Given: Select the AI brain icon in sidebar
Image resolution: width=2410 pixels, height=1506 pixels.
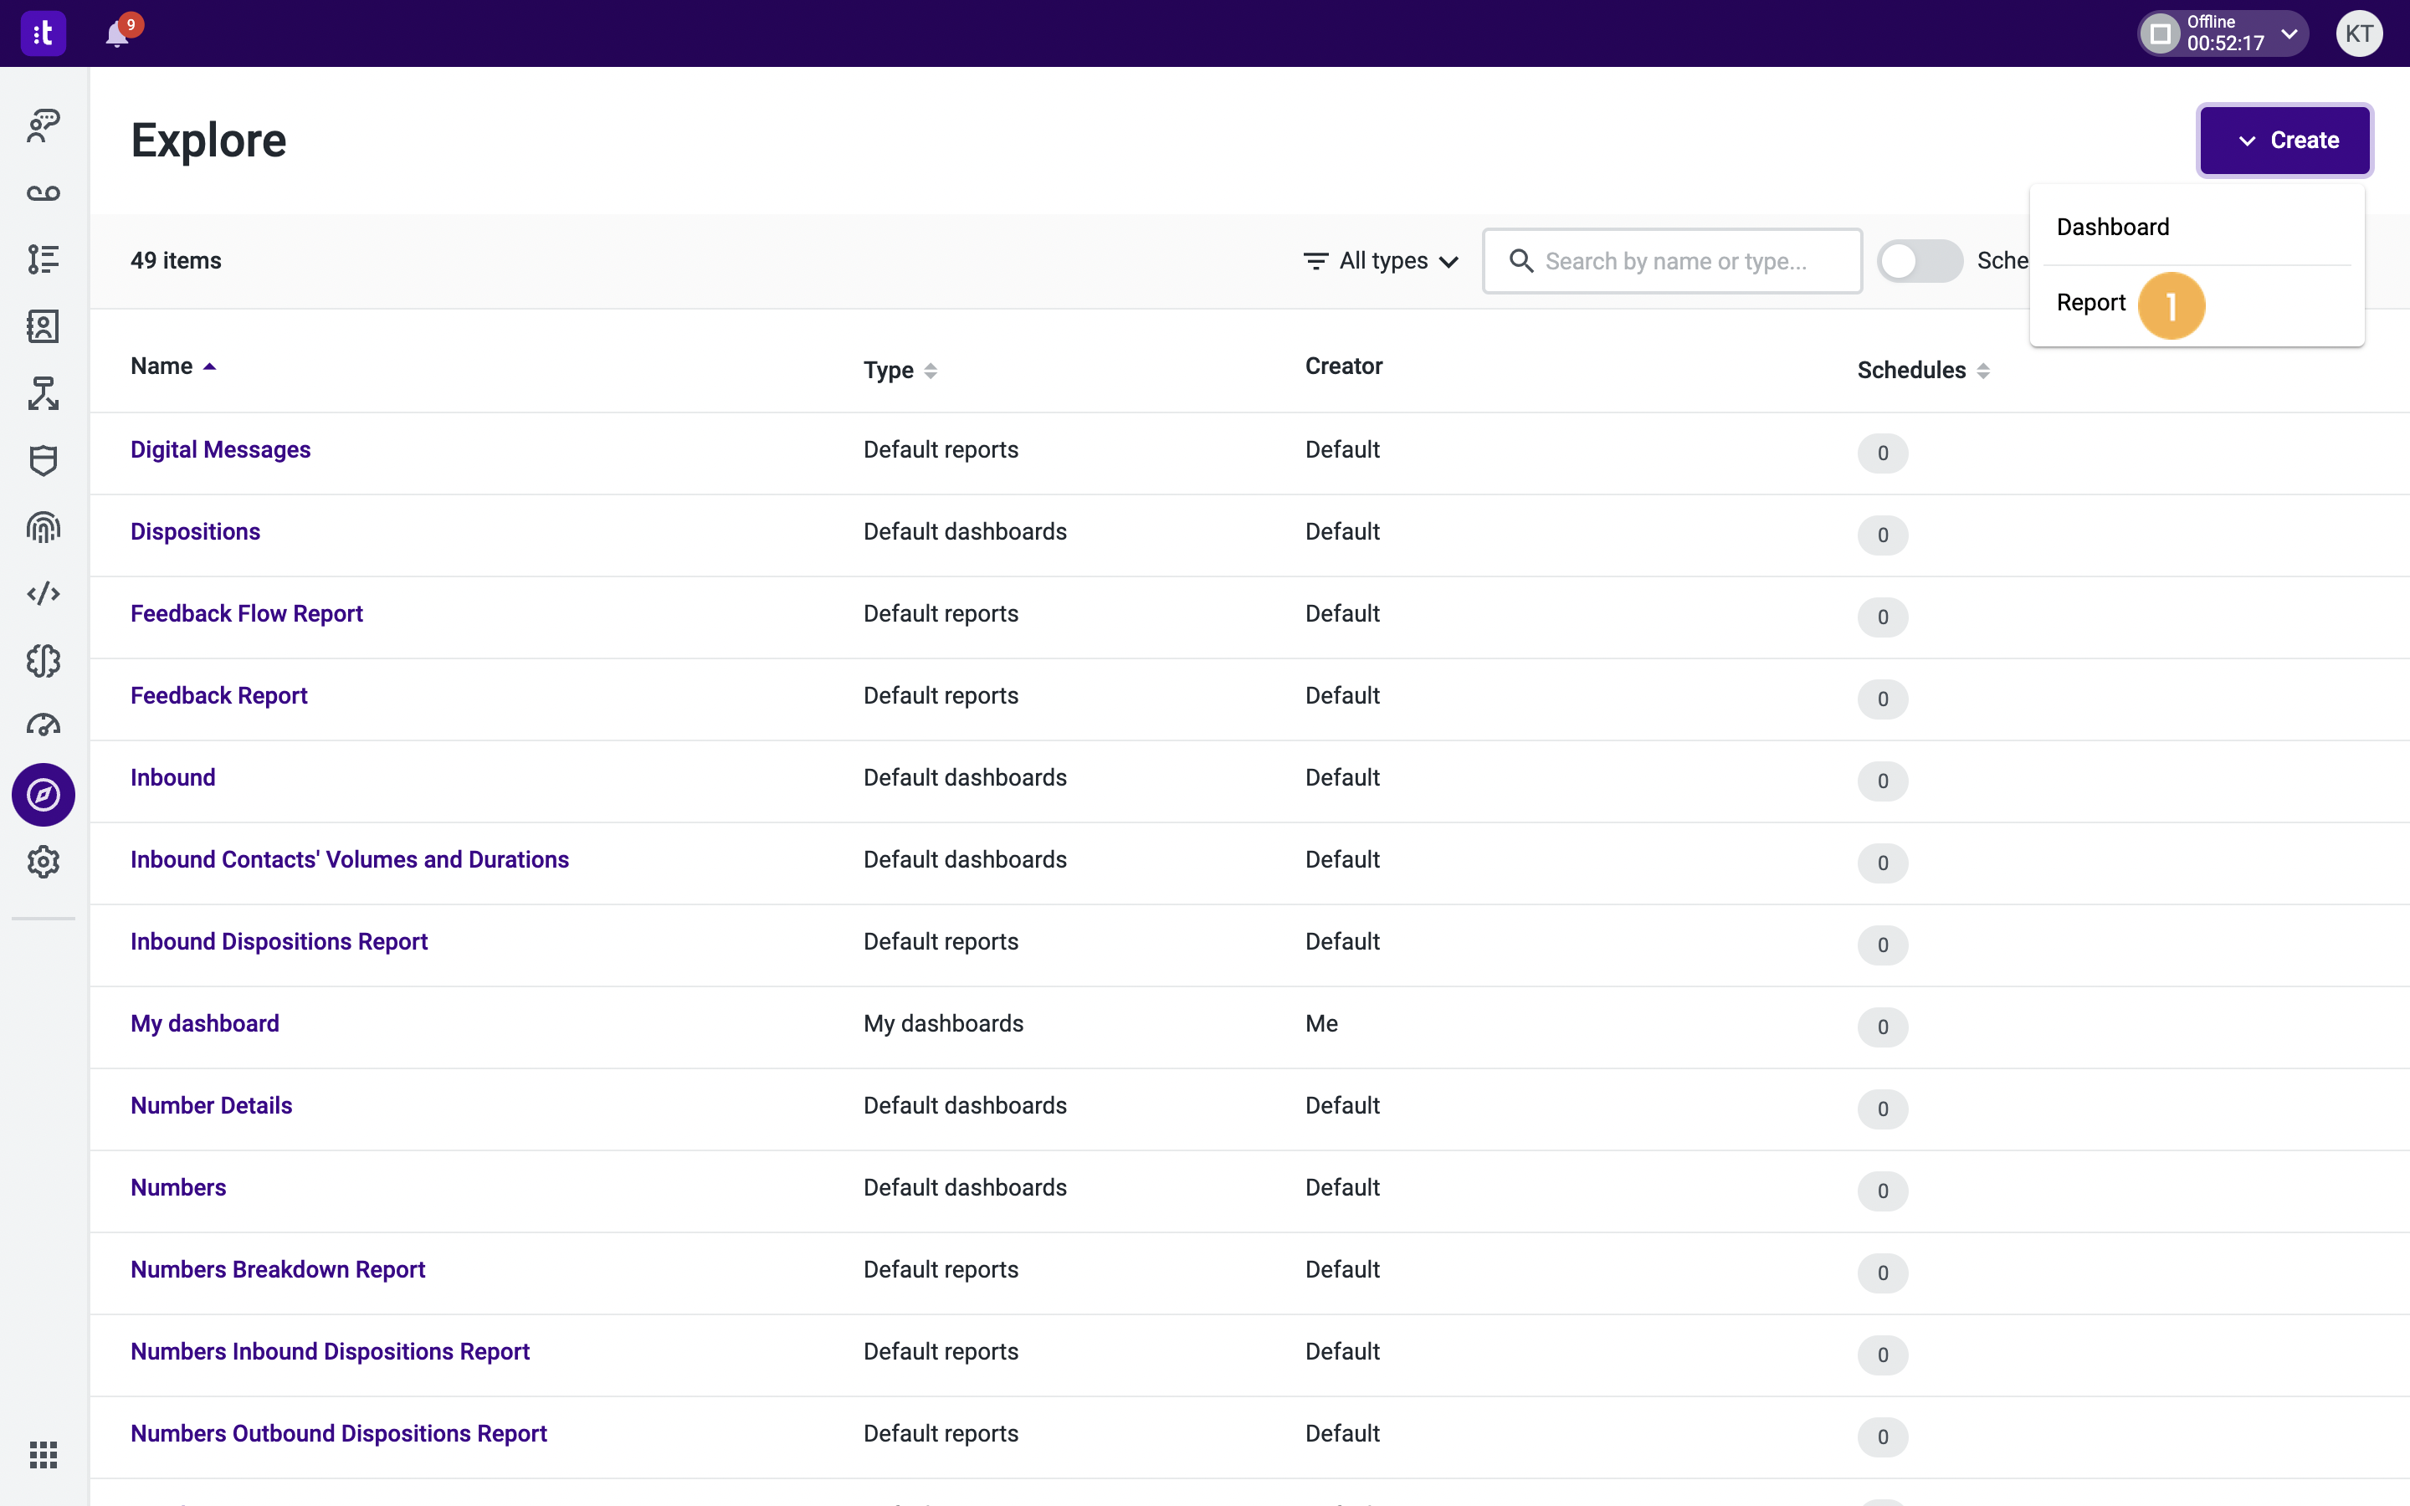Looking at the screenshot, I should point(43,660).
